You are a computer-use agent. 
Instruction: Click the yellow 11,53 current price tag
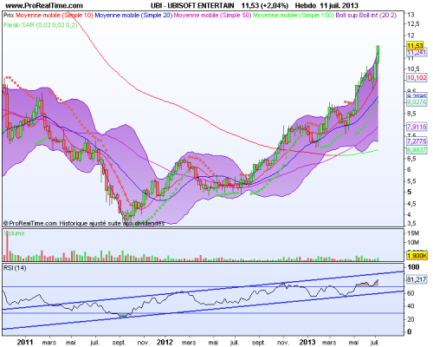point(415,46)
